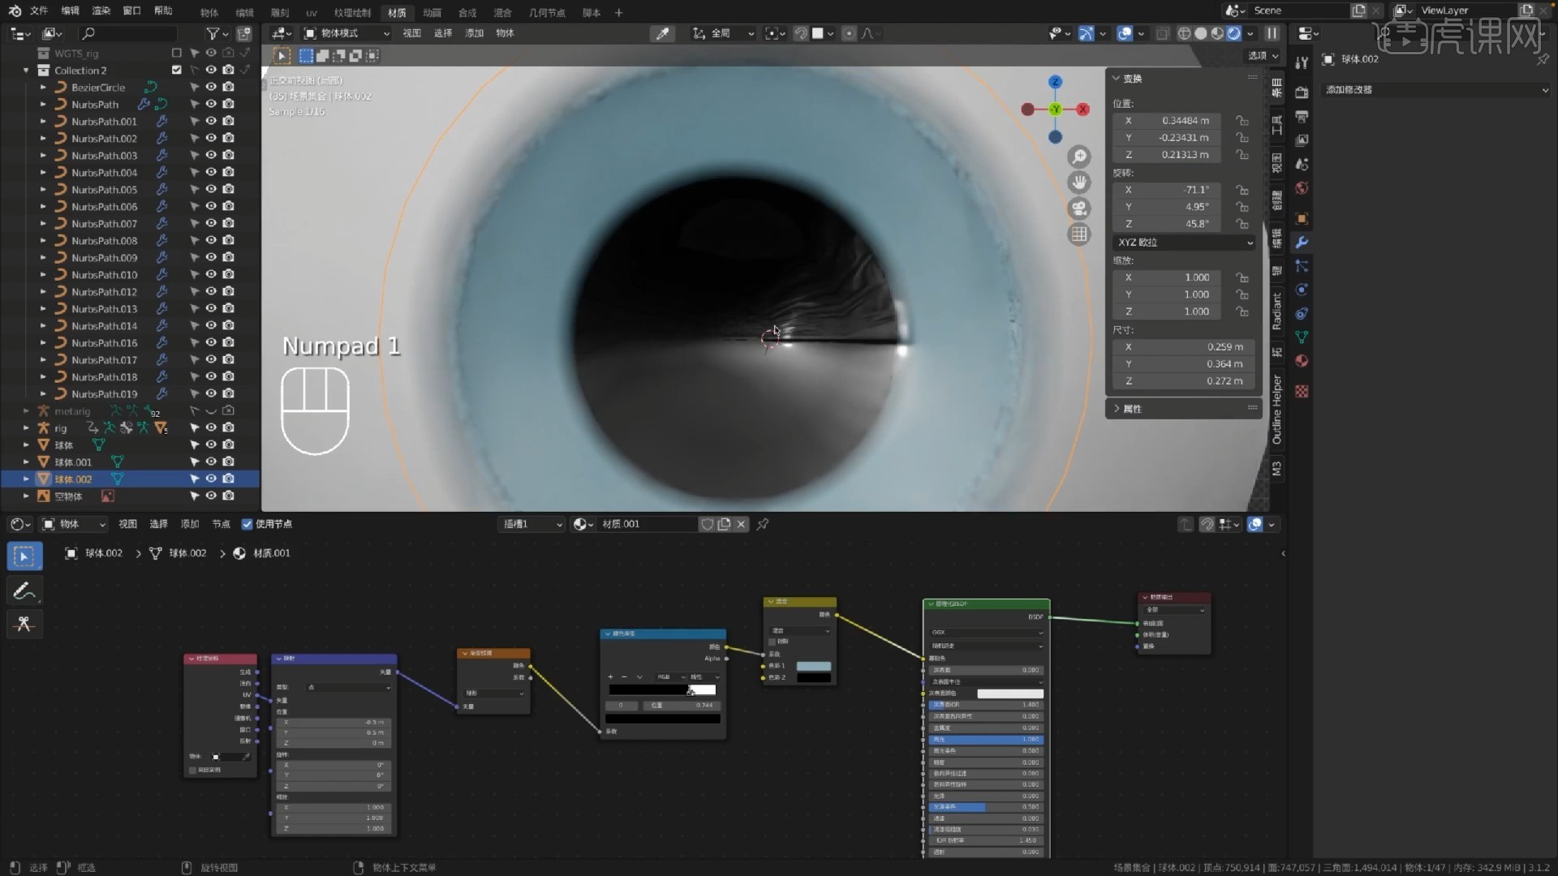1558x876 pixels.
Task: Click the pin icon beside material name
Action: 763,524
